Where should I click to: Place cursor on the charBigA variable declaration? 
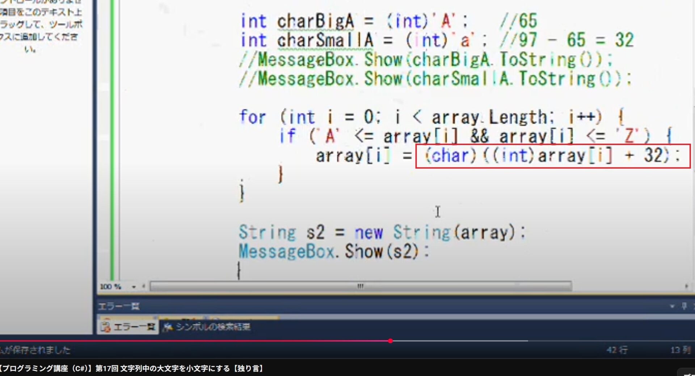coord(315,21)
